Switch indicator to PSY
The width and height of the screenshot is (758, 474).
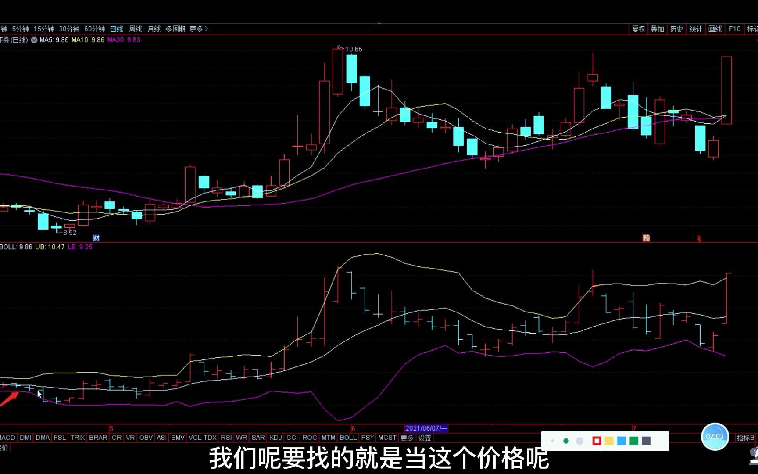368,438
